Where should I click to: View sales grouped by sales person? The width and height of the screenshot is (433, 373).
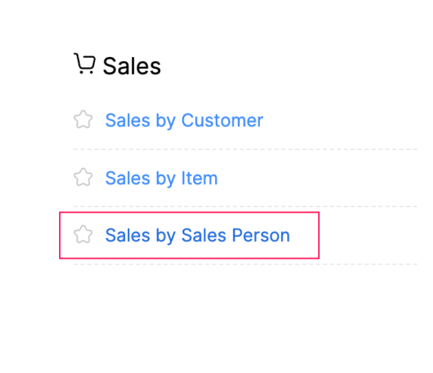pos(197,235)
